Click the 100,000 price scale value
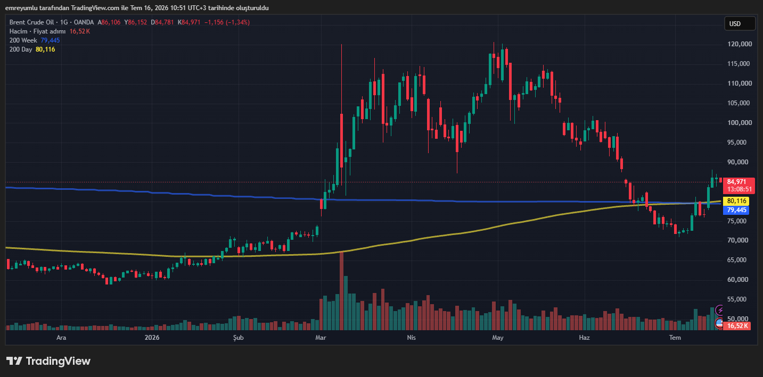The height and width of the screenshot is (377, 763). pyautogui.click(x=740, y=123)
